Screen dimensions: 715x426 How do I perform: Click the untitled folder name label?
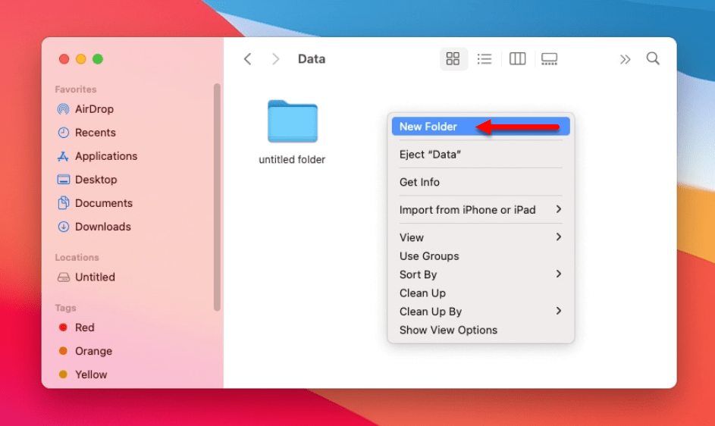(292, 160)
